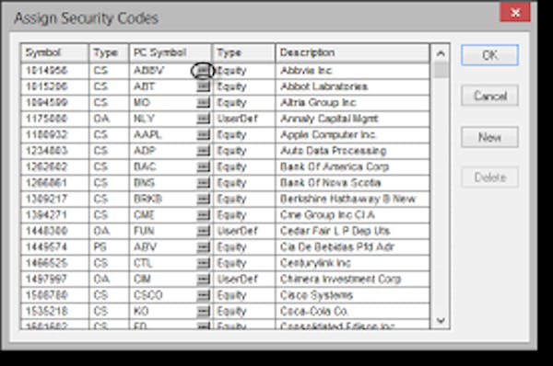Select the Coca-Cola Co description cell

[353, 312]
